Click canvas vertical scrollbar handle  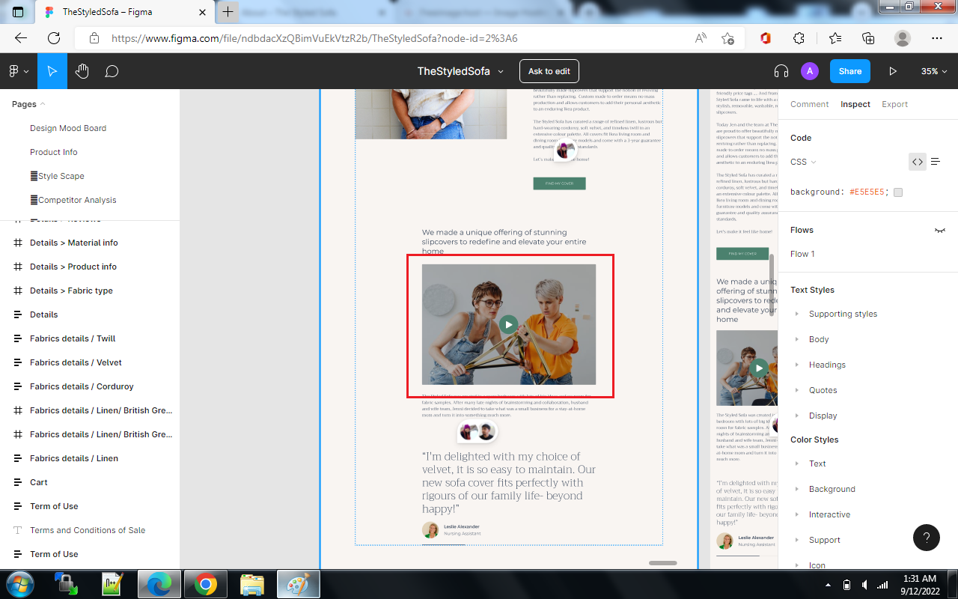click(771, 284)
